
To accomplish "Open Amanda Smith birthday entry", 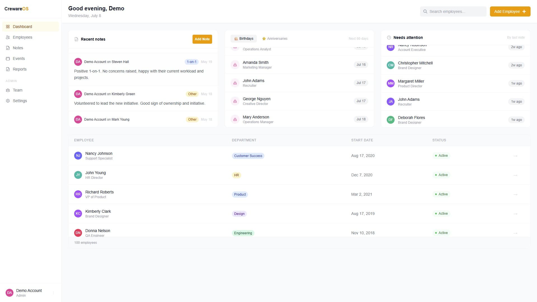I will [x=299, y=65].
